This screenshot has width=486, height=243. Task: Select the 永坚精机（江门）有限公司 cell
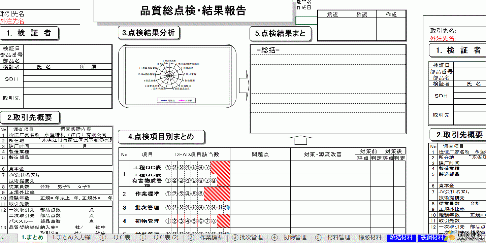point(75,135)
